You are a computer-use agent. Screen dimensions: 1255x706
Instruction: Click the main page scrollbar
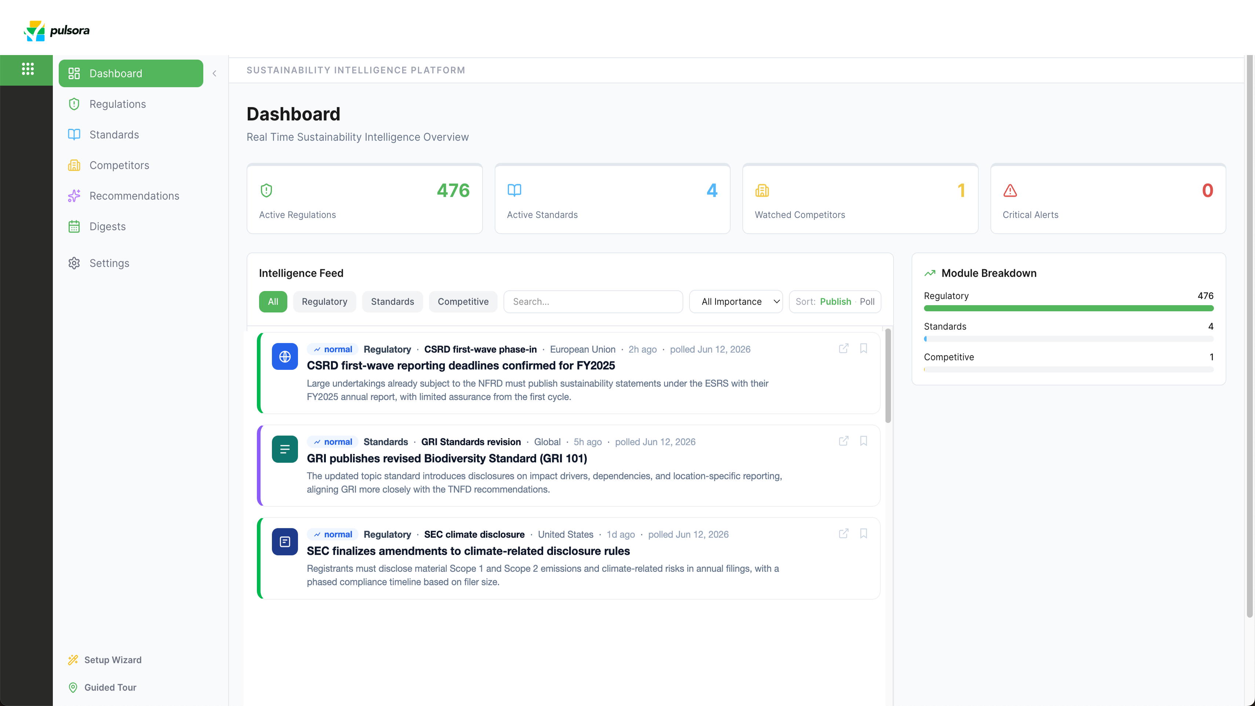[1249, 336]
